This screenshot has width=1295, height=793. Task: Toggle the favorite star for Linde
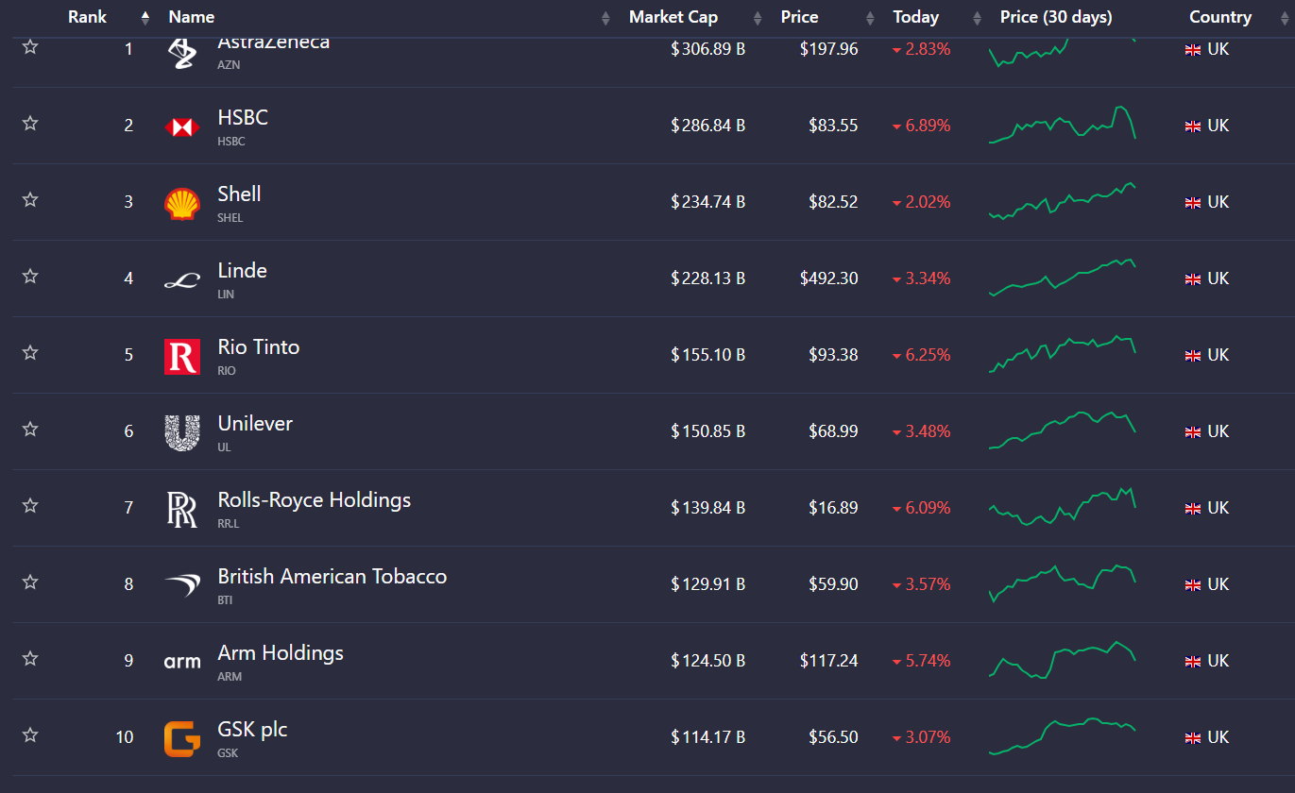[30, 276]
